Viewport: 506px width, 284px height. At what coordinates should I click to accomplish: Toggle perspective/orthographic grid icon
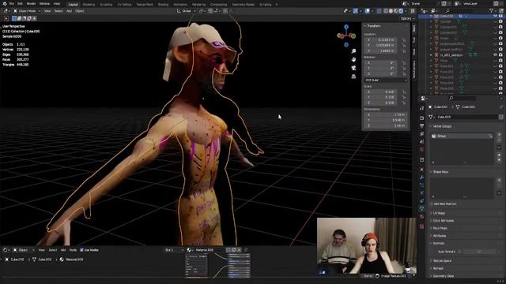(353, 77)
